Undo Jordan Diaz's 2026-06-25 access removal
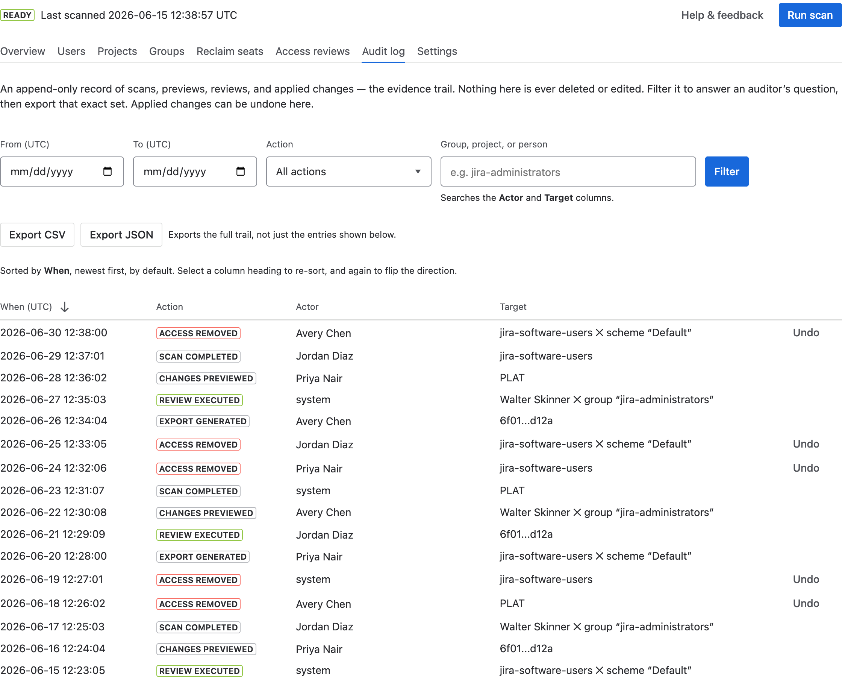The width and height of the screenshot is (842, 677). click(806, 444)
